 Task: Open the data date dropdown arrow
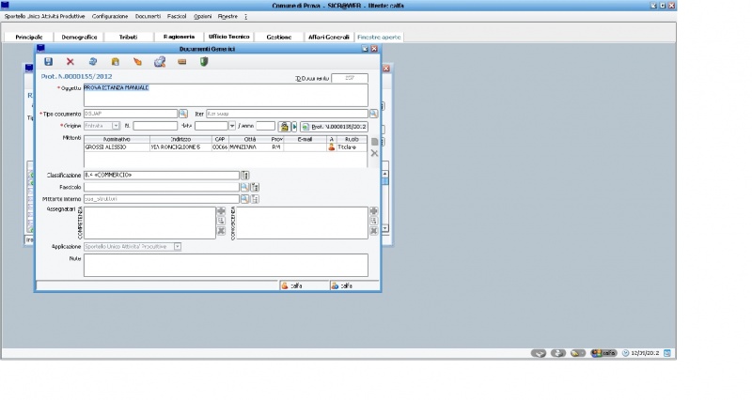[231, 126]
